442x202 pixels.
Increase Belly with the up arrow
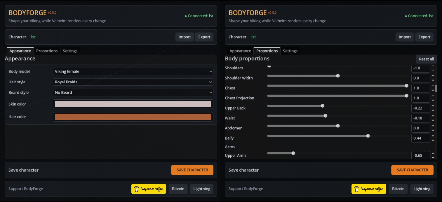[x=433, y=136]
